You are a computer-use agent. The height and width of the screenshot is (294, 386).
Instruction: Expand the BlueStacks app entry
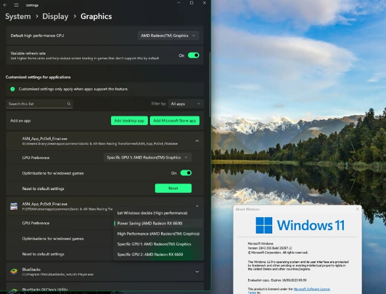[x=197, y=272]
